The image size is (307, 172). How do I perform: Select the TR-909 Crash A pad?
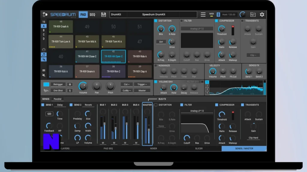(x=61, y=26)
